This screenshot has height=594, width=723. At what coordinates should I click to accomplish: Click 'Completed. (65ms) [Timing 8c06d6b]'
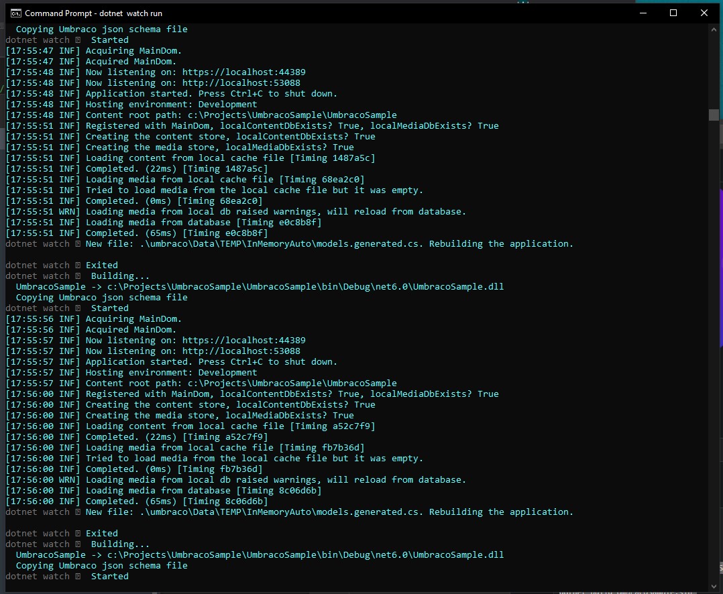click(176, 501)
